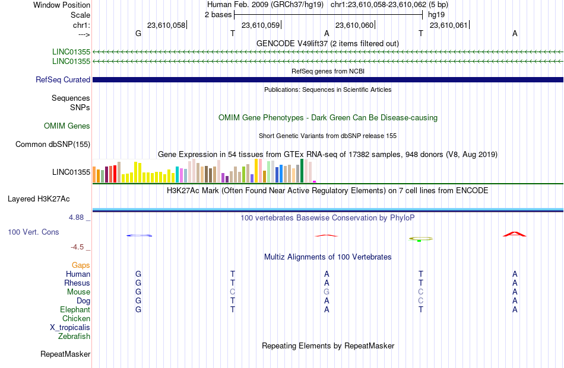Click the X_tropicalis species label
This screenshot has width=564, height=368.
pyautogui.click(x=70, y=328)
